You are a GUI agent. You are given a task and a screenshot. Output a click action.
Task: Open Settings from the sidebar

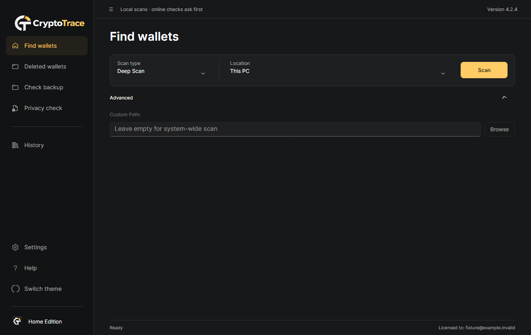click(47, 247)
